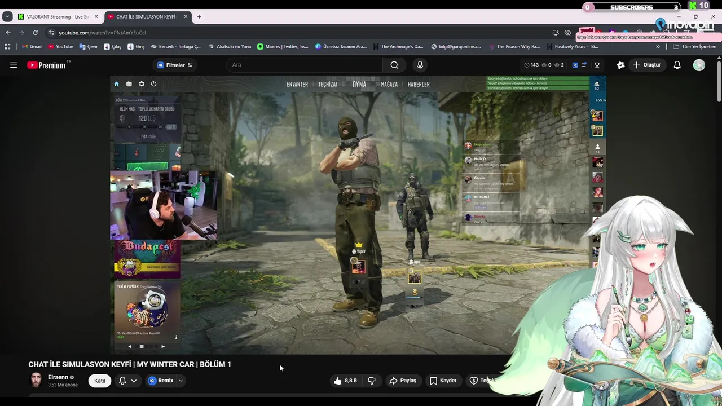Expand the Remix dropdown arrow
Screen dimensions: 722x406
pos(180,381)
